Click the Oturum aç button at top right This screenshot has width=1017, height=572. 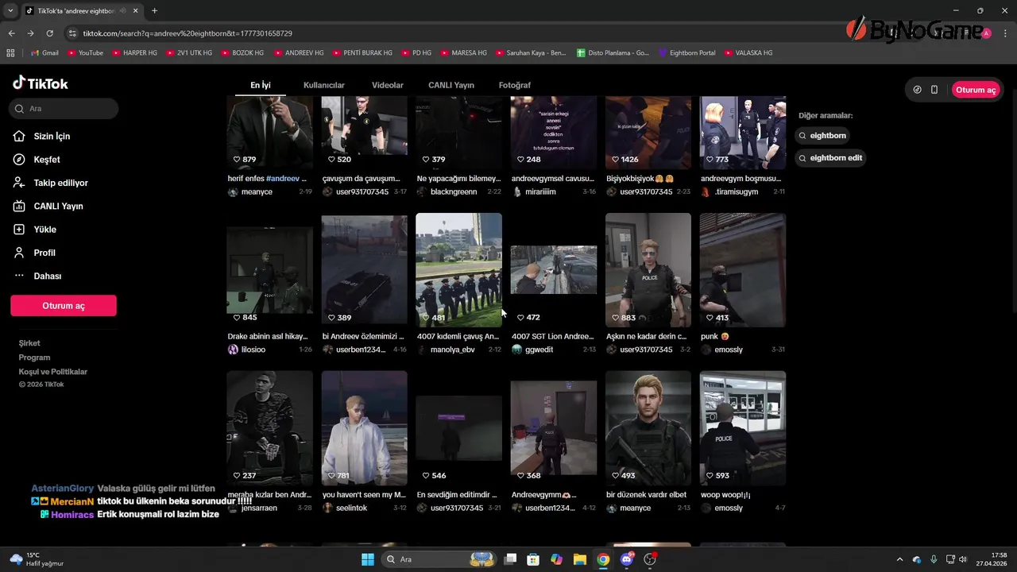[x=976, y=90]
